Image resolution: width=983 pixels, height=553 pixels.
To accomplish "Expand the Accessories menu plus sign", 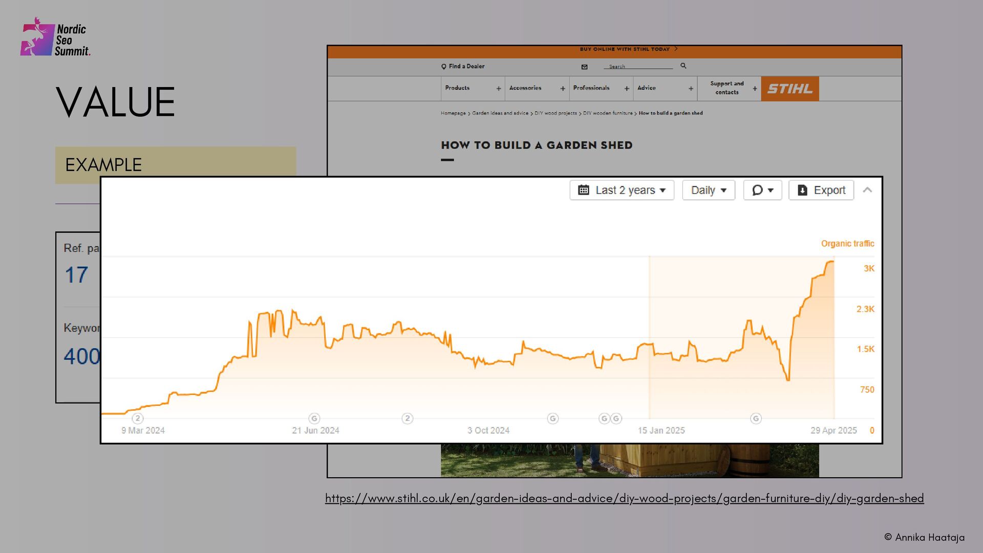I will [563, 89].
